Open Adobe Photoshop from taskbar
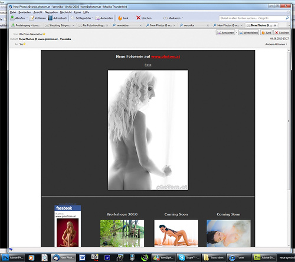Screen dimensions: 295x262 [x=12, y=257]
